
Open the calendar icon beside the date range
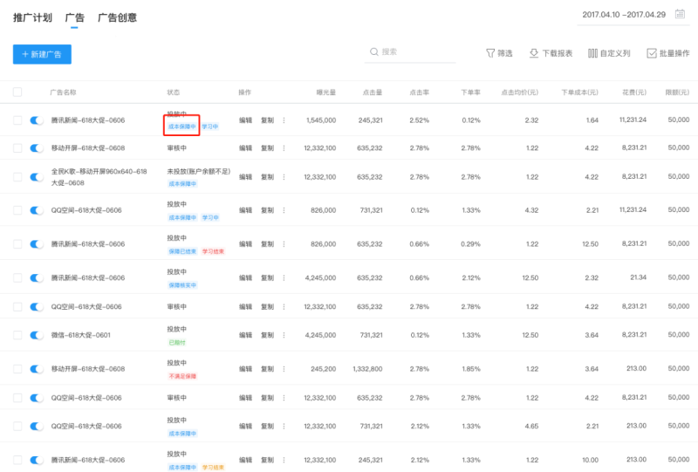tap(680, 14)
